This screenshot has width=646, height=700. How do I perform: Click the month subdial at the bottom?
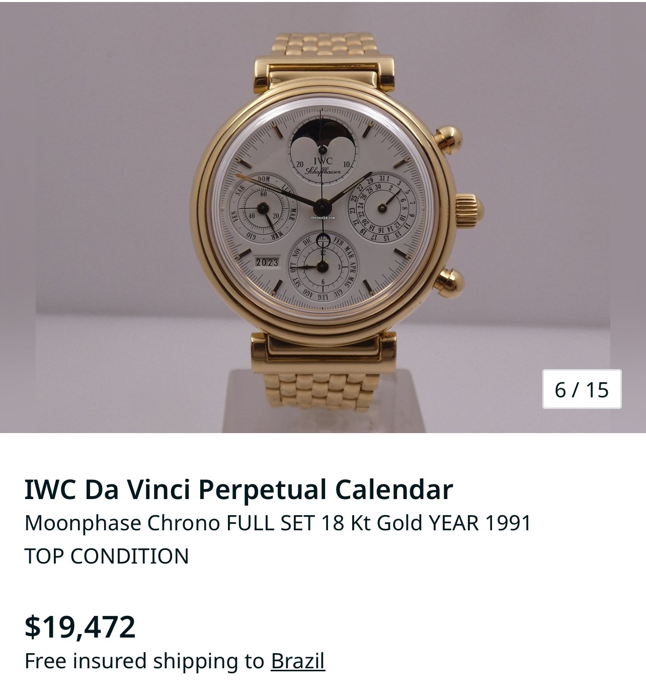[x=322, y=266]
